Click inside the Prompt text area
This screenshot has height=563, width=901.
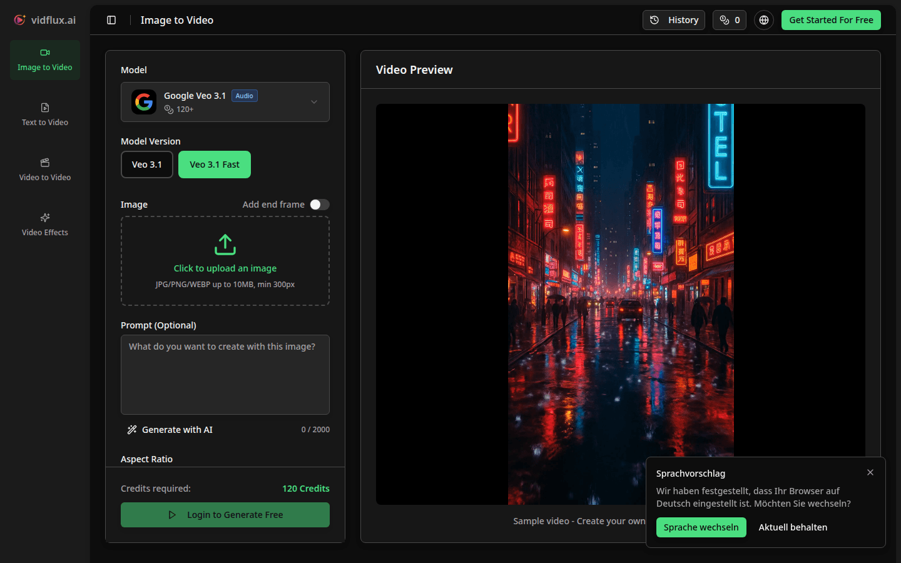coord(225,375)
